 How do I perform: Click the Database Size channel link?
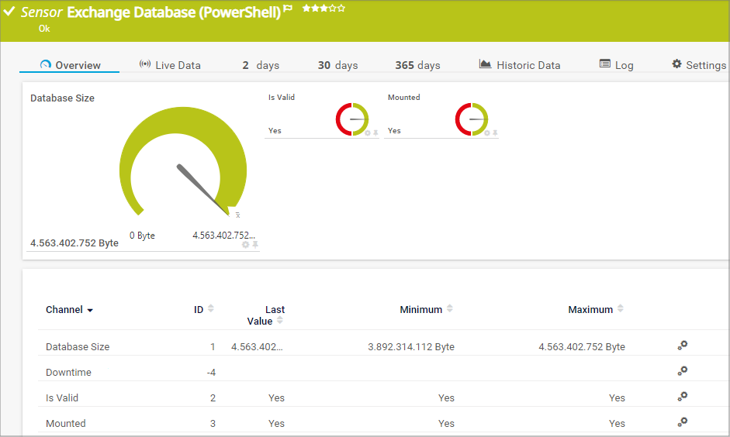(78, 346)
